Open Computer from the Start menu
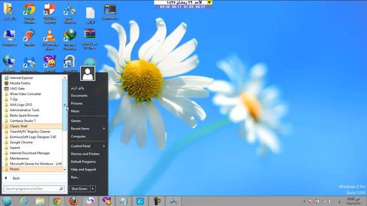Screen dimensions: 367x206 point(78,136)
